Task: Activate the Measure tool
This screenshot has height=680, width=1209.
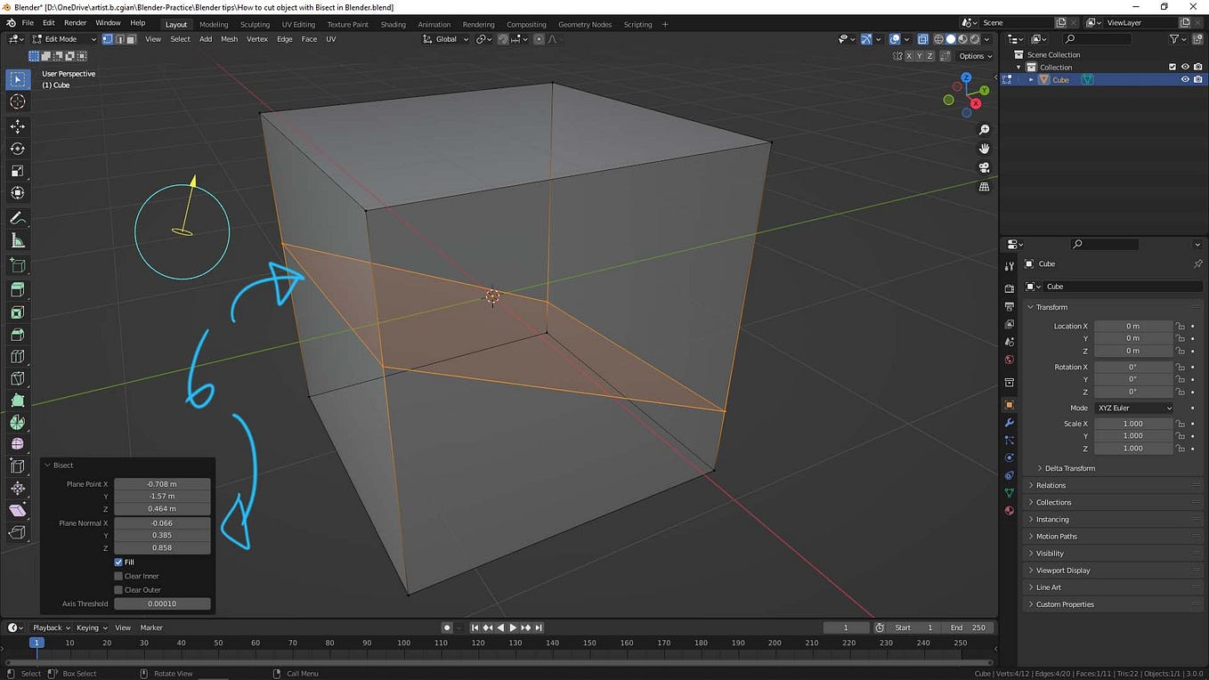Action: [x=17, y=240]
